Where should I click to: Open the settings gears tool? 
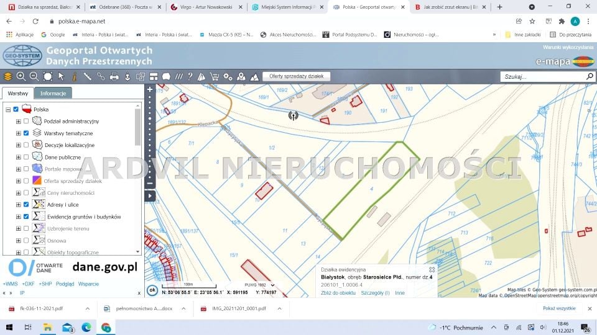coord(228,76)
